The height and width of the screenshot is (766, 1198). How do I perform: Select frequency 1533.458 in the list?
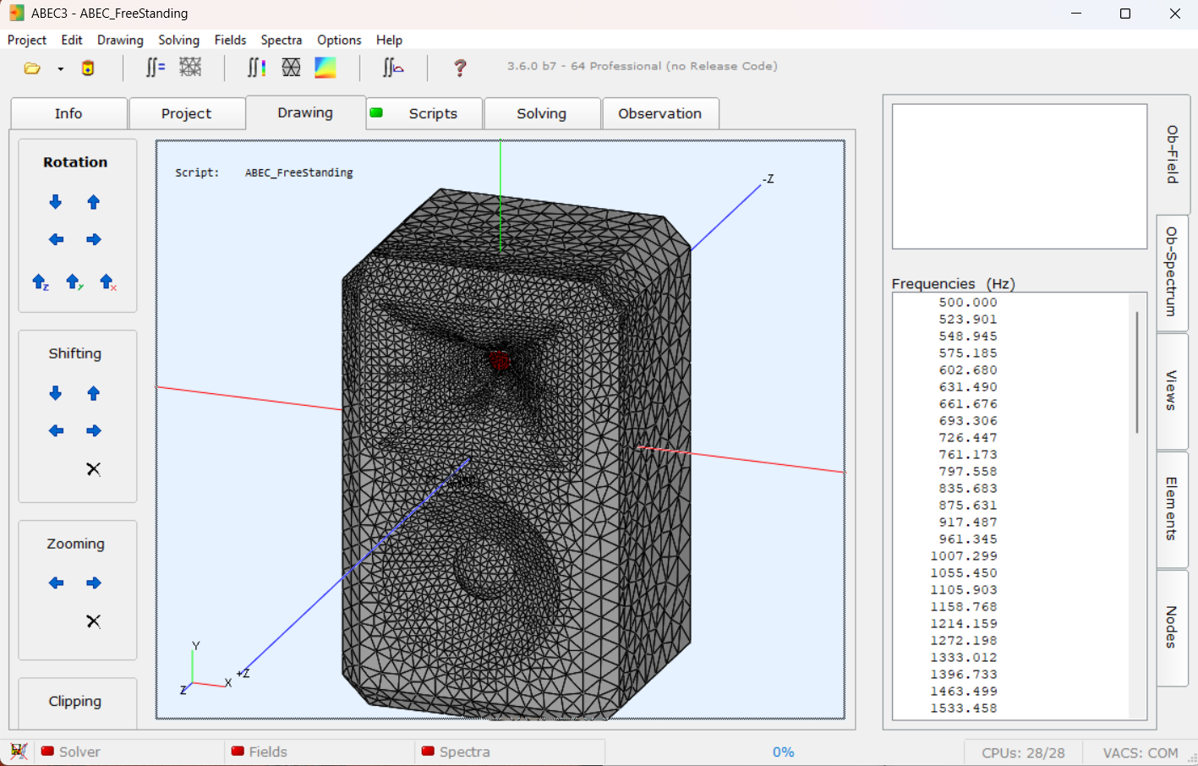[964, 709]
